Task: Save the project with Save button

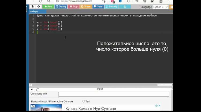Action: coord(98,6)
